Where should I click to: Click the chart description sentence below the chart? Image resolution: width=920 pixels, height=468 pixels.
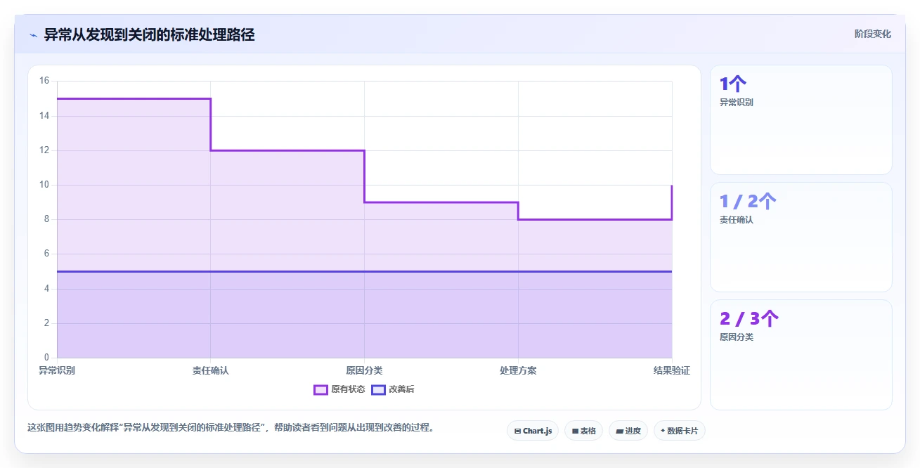[231, 427]
